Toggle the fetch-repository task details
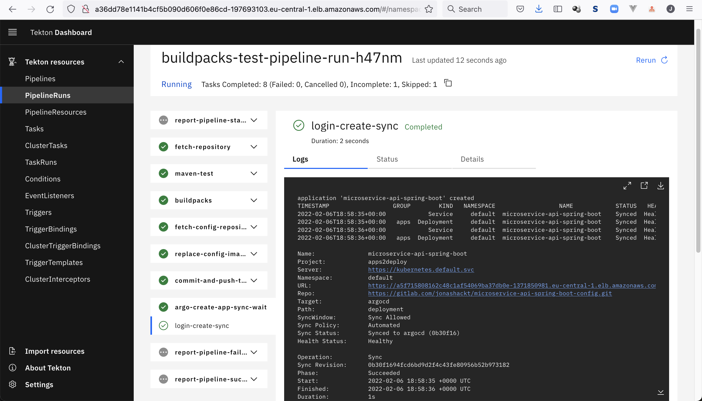This screenshot has width=702, height=401. (254, 146)
